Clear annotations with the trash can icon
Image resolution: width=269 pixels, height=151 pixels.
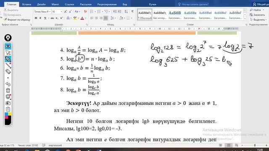click(x=8, y=91)
